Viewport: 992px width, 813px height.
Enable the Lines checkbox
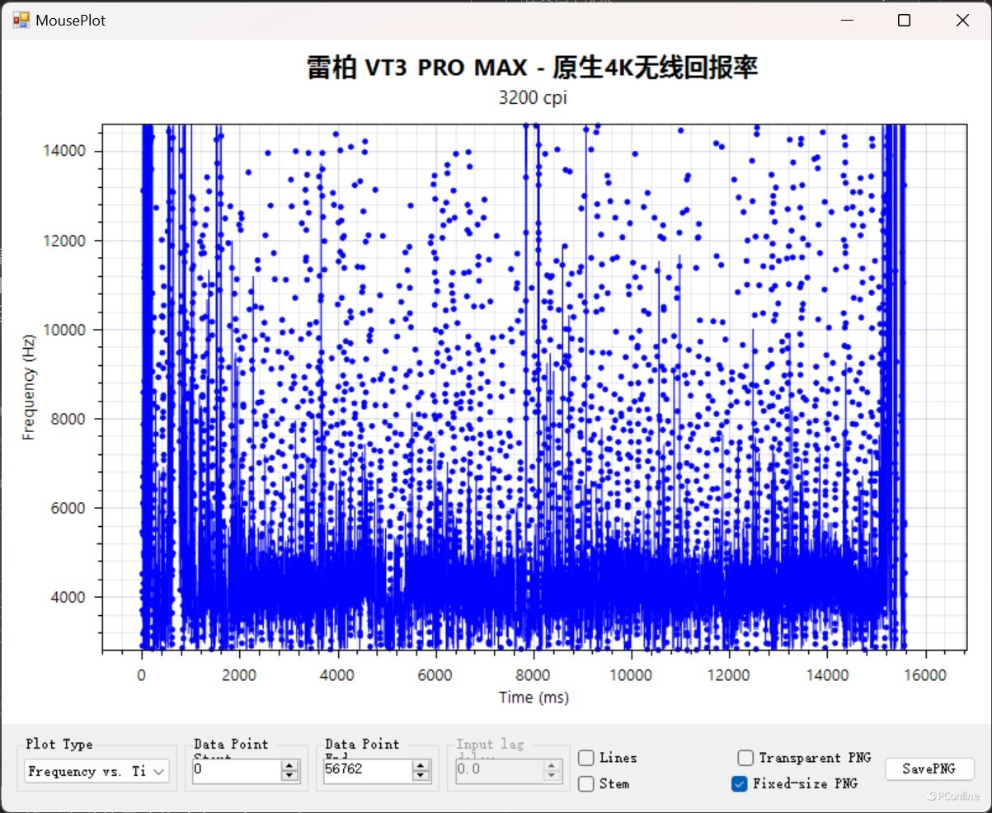coord(586,758)
